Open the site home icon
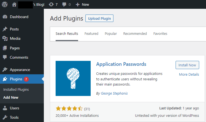The height and width of the screenshot is (122, 206). [14, 4]
